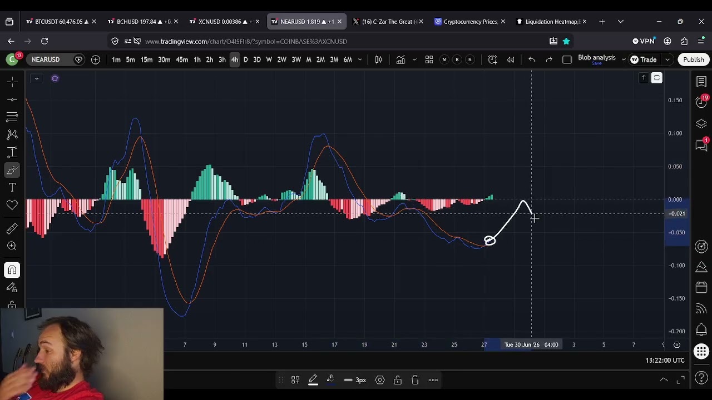Expand the Trade options arrow

point(667,59)
